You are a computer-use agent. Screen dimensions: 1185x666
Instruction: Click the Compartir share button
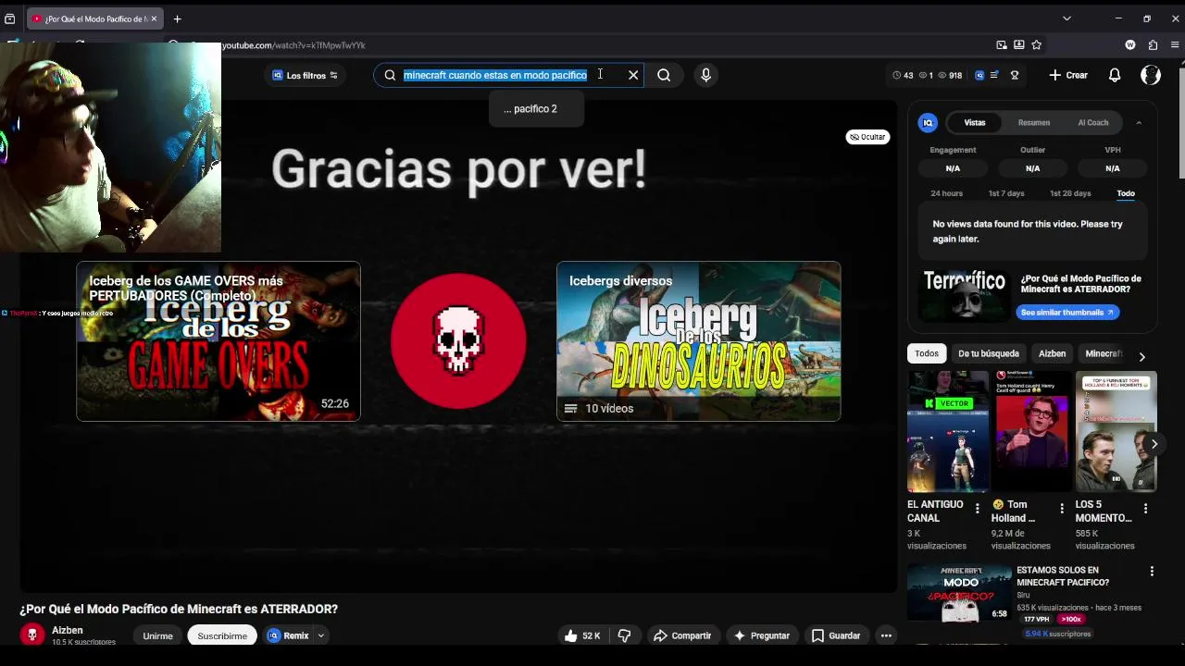682,635
